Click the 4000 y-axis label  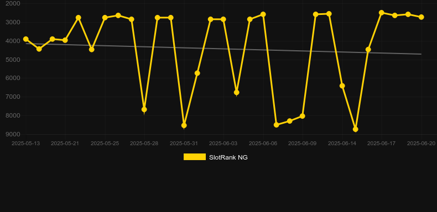[x=13, y=41]
